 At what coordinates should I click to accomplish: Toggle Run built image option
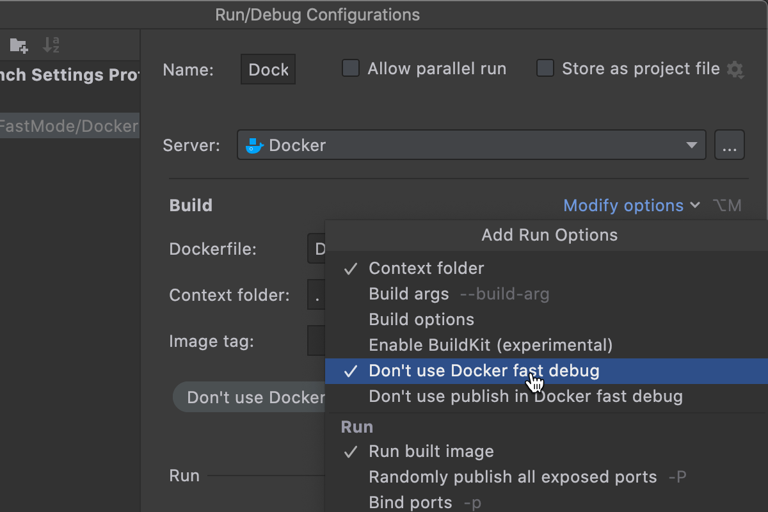pyautogui.click(x=431, y=451)
